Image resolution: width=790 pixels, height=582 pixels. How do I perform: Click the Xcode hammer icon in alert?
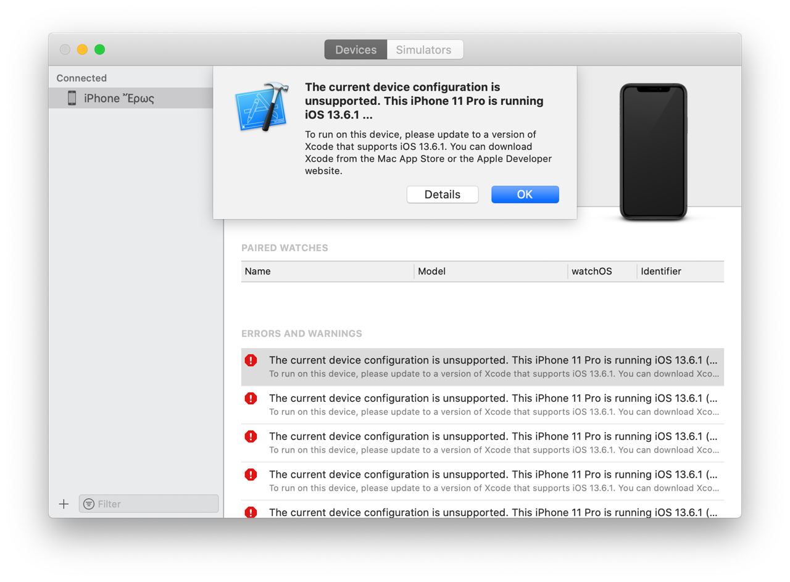point(262,107)
